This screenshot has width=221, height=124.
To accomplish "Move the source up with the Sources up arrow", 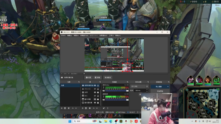I will click(x=94, y=108).
